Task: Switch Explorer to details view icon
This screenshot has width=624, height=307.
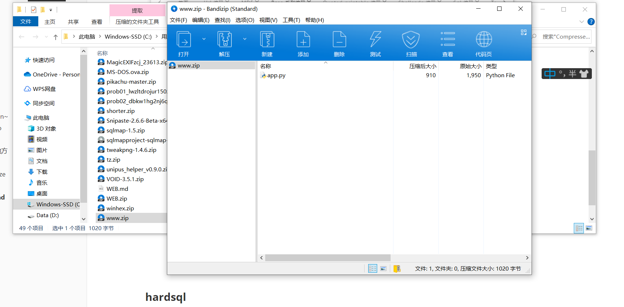Action: coord(579,228)
